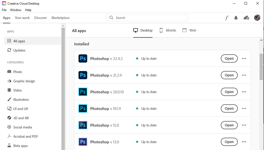
Task: Open the Window menu
Action: (x=15, y=10)
